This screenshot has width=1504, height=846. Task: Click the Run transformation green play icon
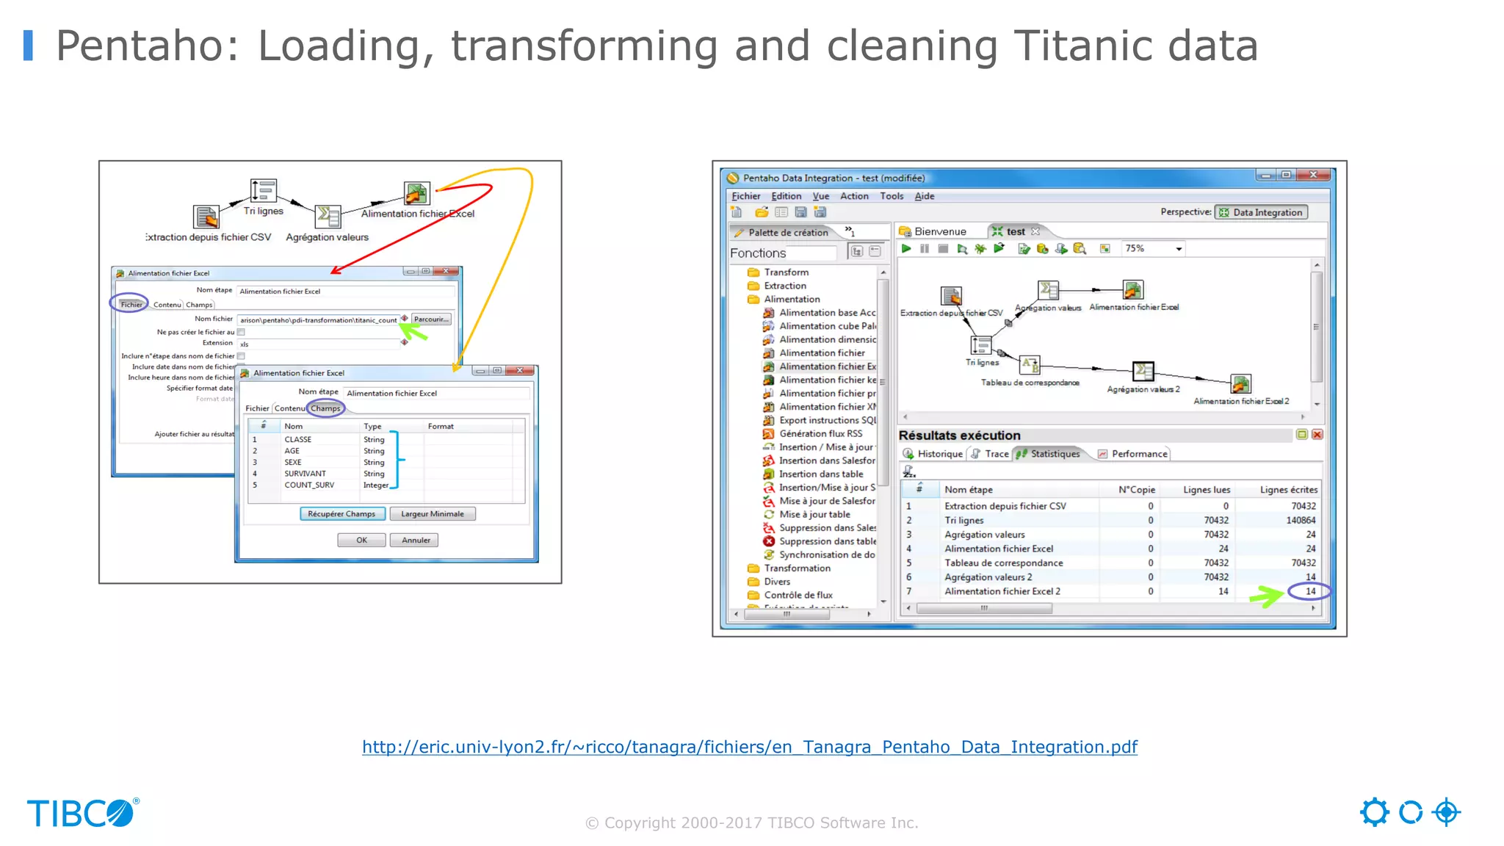pyautogui.click(x=906, y=249)
